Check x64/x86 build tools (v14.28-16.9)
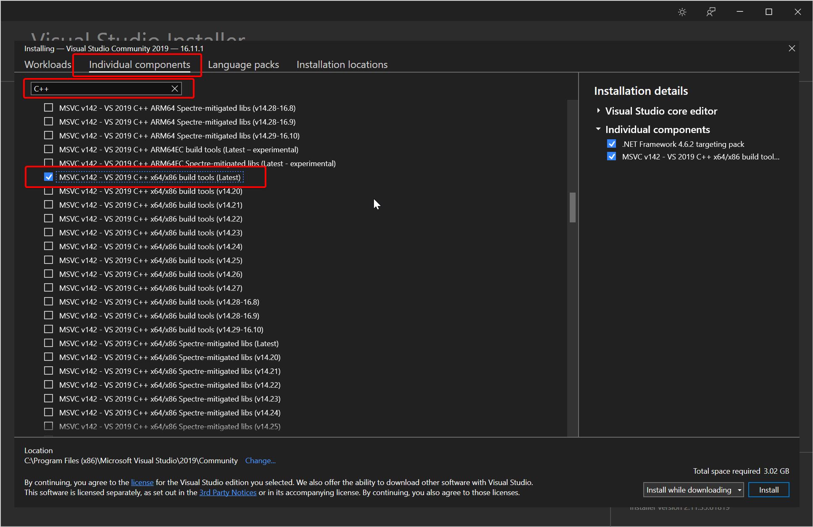 click(49, 316)
